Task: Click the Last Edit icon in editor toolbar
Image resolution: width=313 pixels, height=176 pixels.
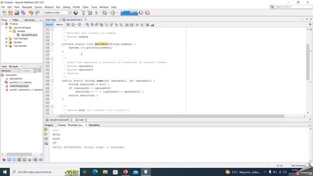Action: [x=68, y=24]
